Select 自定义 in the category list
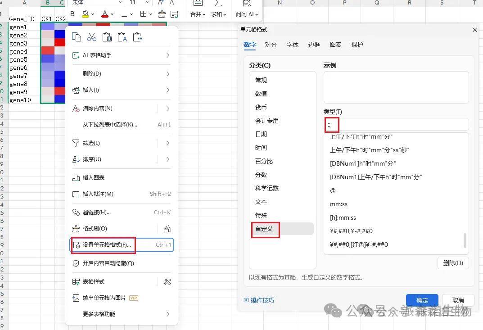The height and width of the screenshot is (330, 483). [264, 229]
